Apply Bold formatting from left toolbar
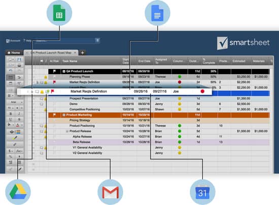This screenshot has width=279, height=205. [x=11, y=114]
